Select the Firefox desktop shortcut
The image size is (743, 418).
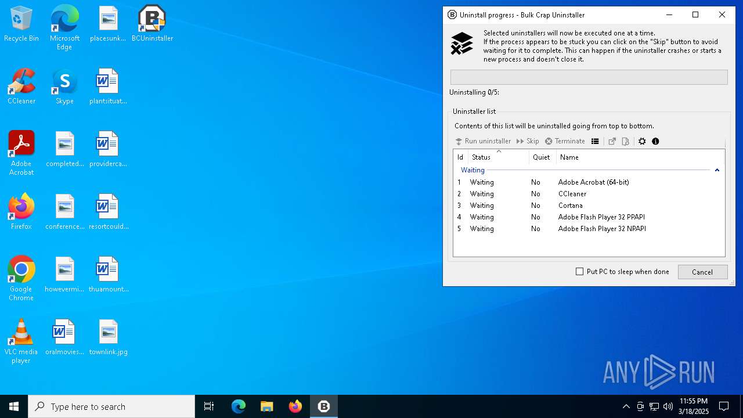coord(21,212)
